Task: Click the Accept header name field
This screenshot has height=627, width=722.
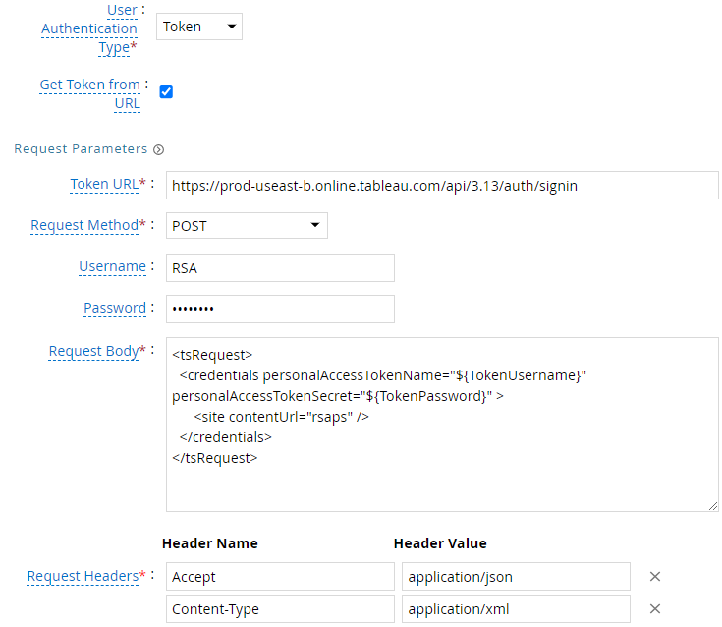Action: pos(280,576)
